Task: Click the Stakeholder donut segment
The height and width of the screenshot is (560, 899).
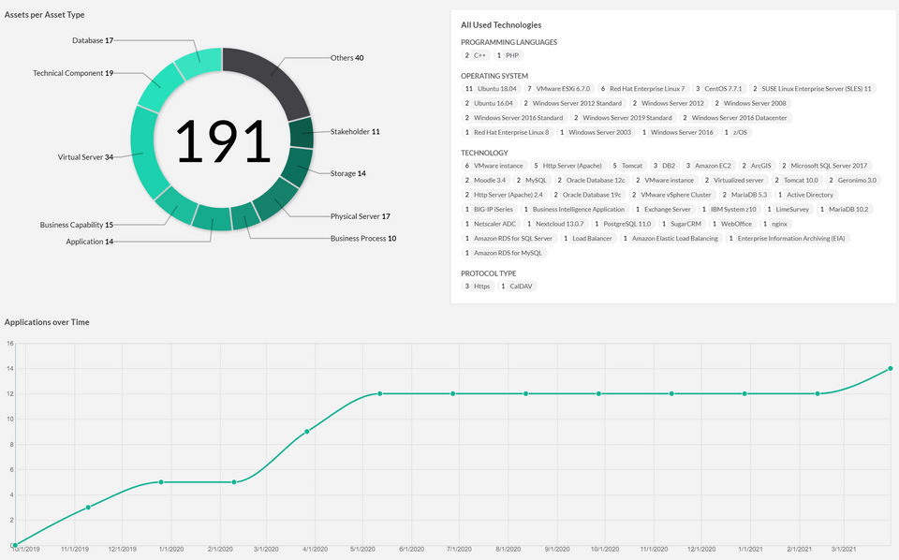Action: click(302, 133)
